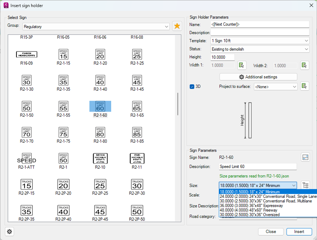317x240 pixels.
Task: Open the Status dropdown
Action: (x=260, y=49)
